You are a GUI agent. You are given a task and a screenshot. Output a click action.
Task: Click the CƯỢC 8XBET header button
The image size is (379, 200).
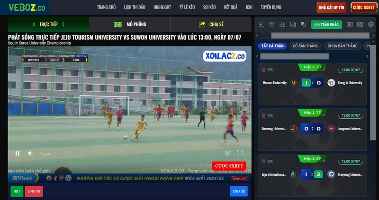pyautogui.click(x=363, y=8)
